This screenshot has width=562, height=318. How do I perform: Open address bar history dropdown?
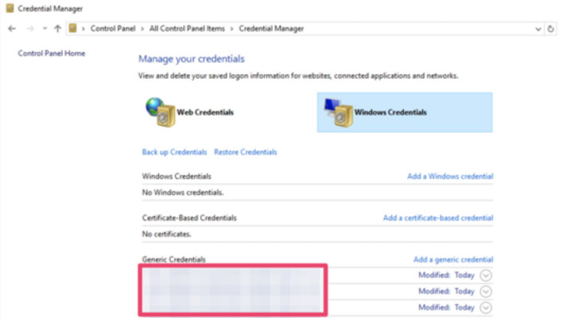[538, 28]
